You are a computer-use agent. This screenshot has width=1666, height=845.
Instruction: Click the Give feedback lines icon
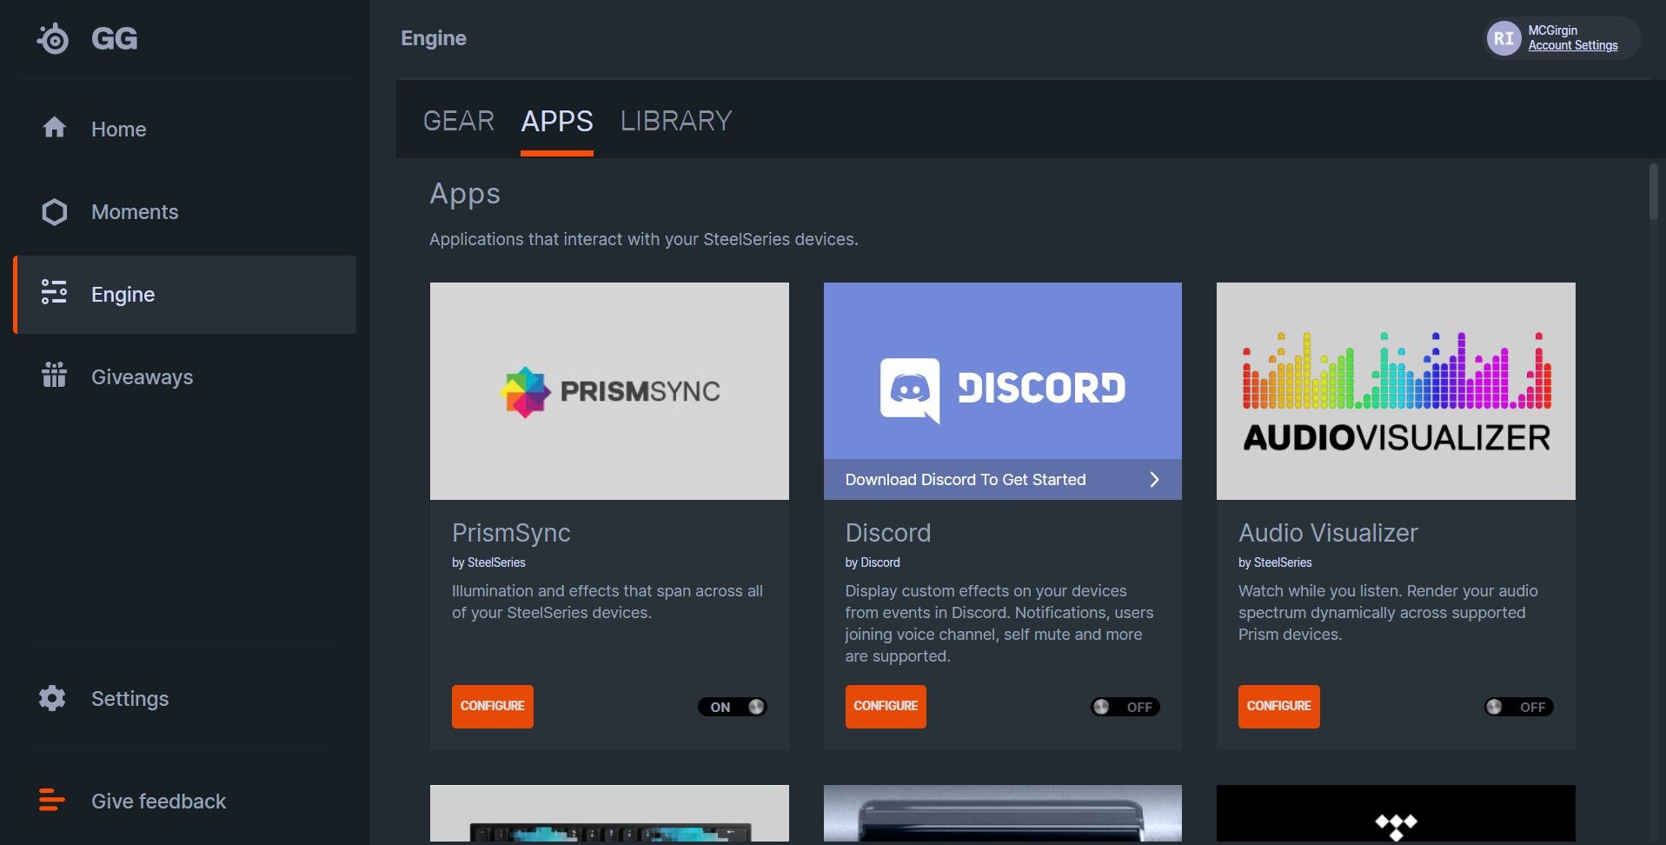[52, 800]
